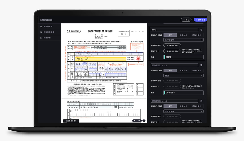Screen dimensions: 244x141
Task: Select 文字 tab in the third panel
Action: tap(170, 106)
